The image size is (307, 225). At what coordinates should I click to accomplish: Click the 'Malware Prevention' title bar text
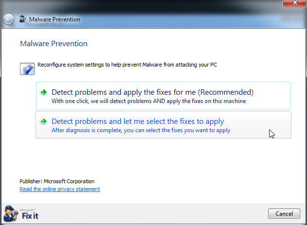(x=54, y=19)
